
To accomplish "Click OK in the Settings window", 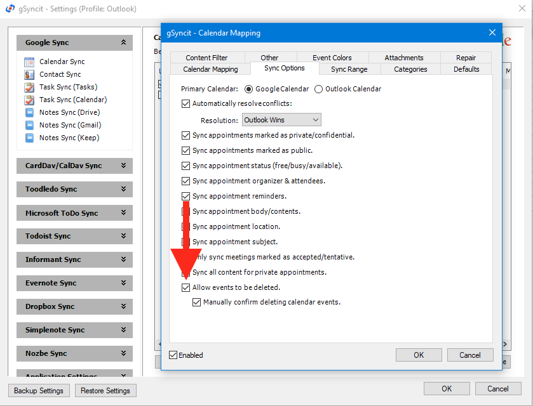I will pos(447,389).
